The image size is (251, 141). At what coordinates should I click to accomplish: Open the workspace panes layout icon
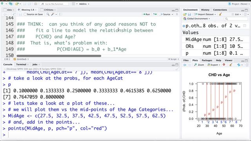click(73, 4)
